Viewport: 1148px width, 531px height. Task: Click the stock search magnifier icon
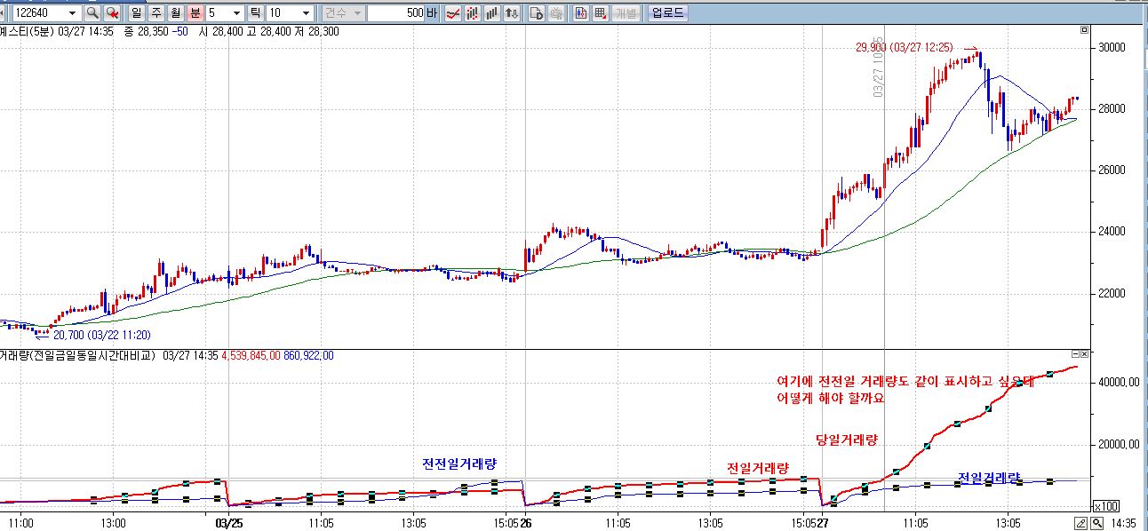(x=92, y=13)
